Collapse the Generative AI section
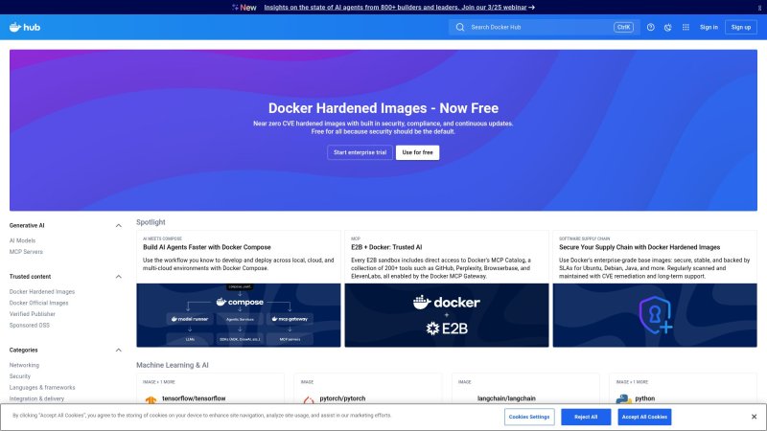 coord(118,226)
